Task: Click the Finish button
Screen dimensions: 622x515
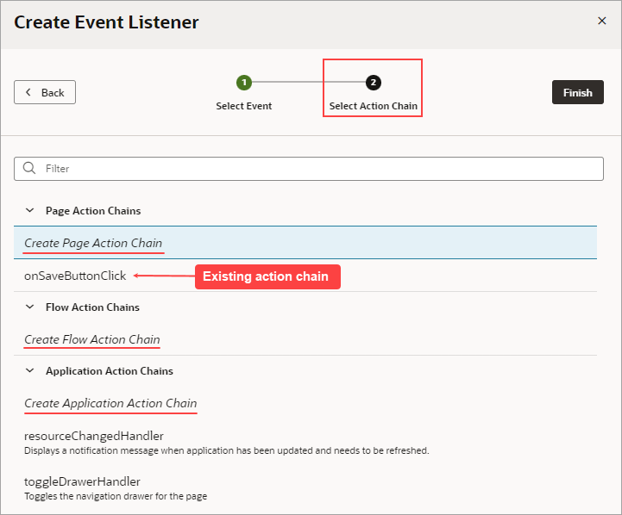Action: 578,92
